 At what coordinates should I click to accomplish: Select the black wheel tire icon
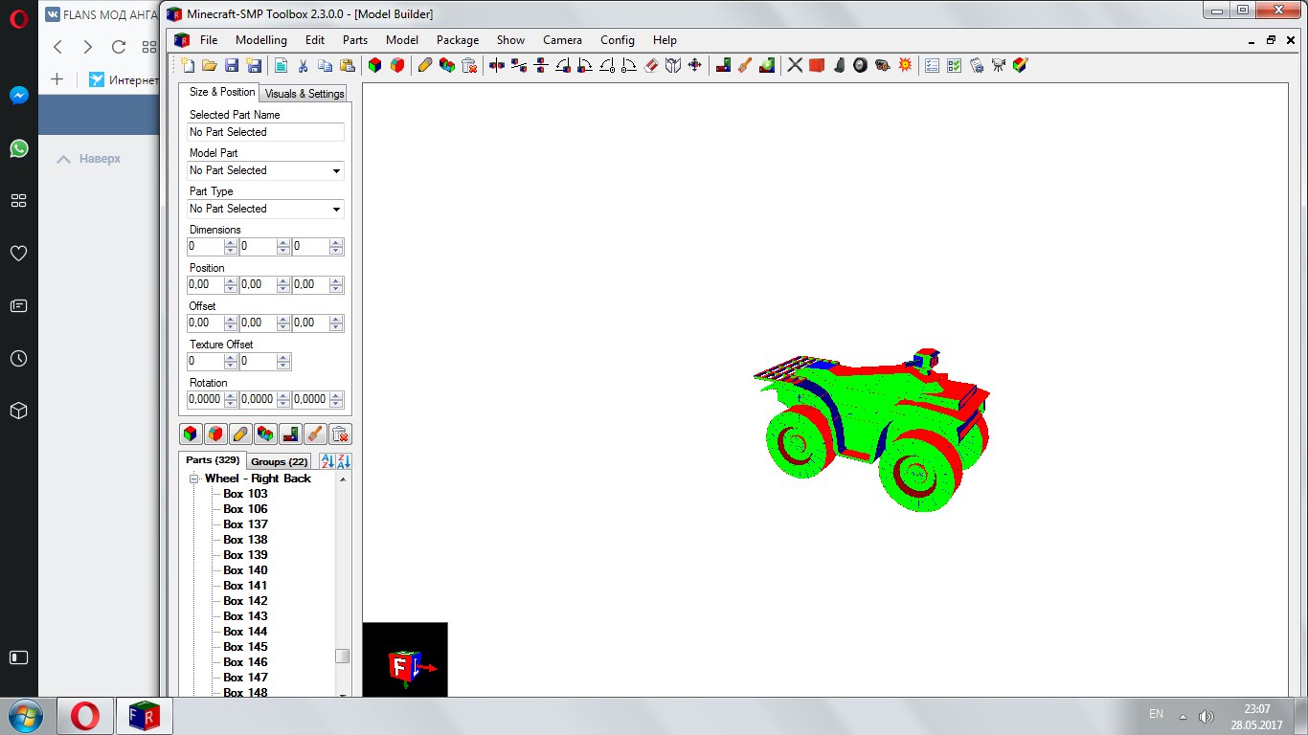click(x=860, y=65)
